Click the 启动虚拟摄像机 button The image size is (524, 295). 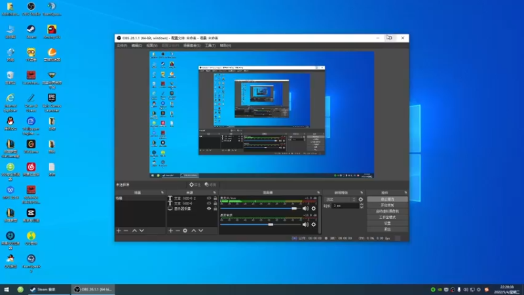(x=387, y=211)
